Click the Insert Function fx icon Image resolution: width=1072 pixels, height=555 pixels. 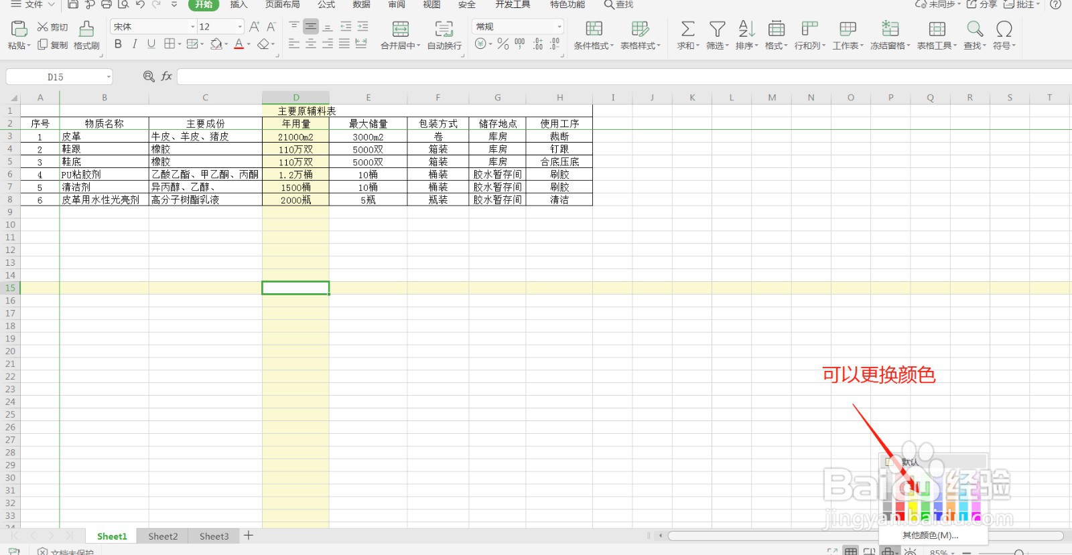[x=167, y=76]
